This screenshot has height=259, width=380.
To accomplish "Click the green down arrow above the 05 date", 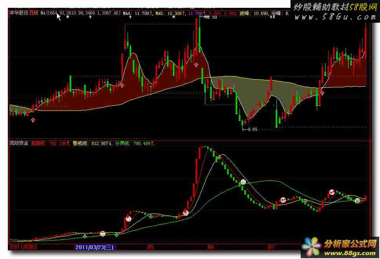I will [151, 216].
